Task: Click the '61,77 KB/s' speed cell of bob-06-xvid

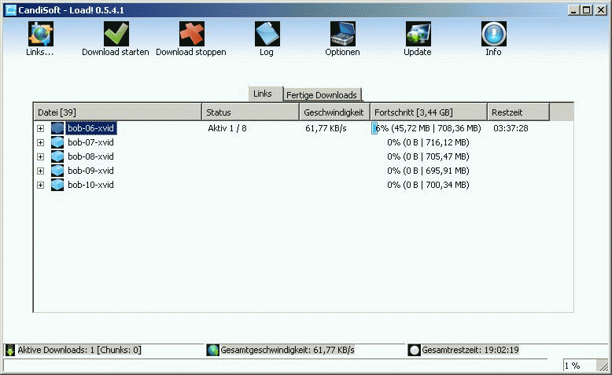Action: 326,128
